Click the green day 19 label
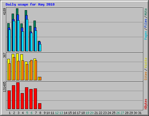 (87, 113)
